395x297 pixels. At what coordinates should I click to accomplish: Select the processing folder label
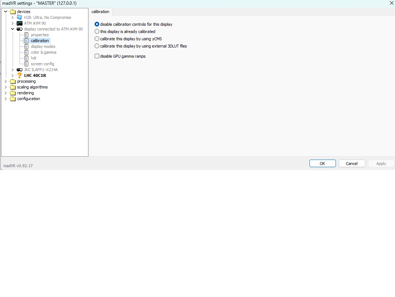[26, 81]
